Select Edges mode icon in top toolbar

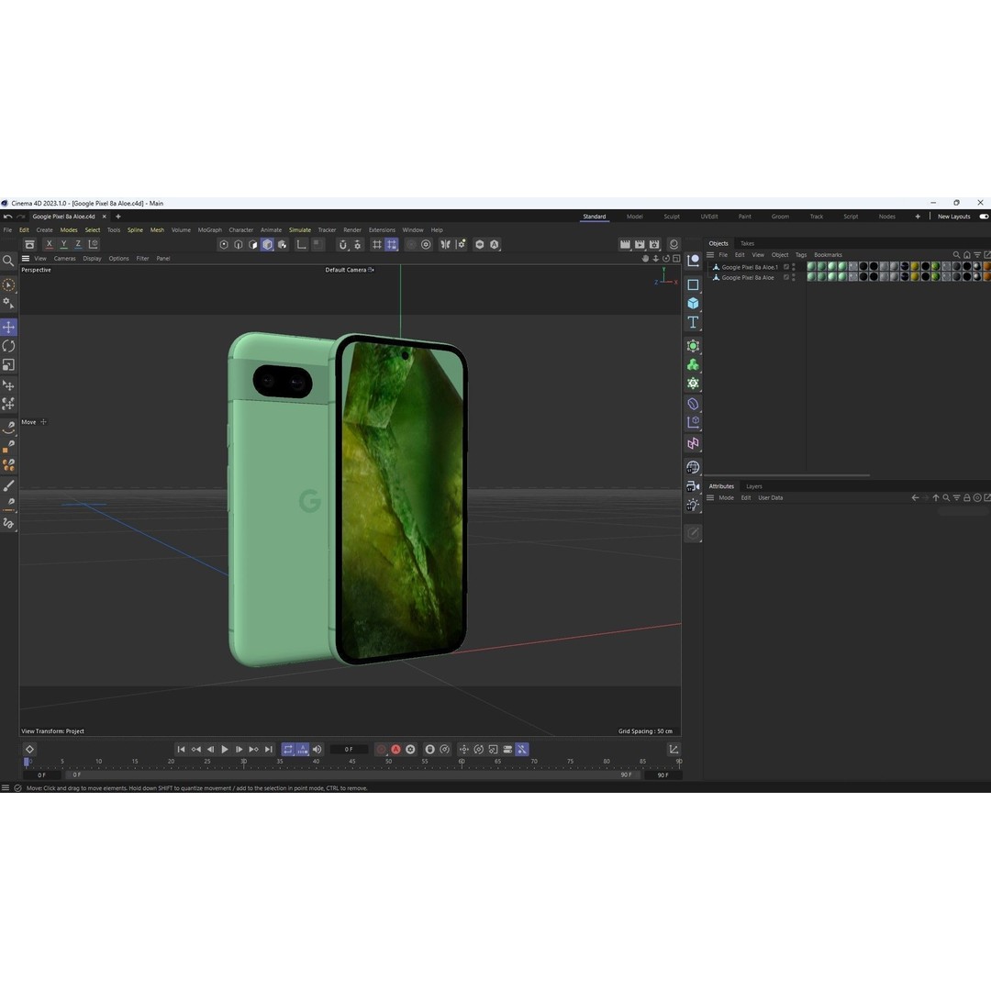click(239, 245)
